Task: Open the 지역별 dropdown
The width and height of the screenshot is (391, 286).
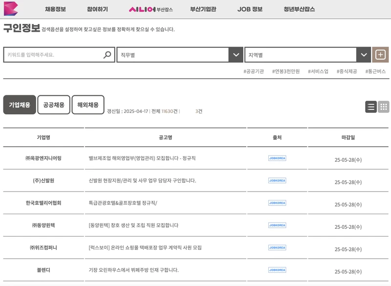Action: tap(298, 53)
